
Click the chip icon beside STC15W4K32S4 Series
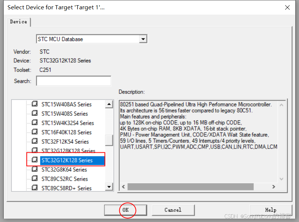[x=34, y=123]
